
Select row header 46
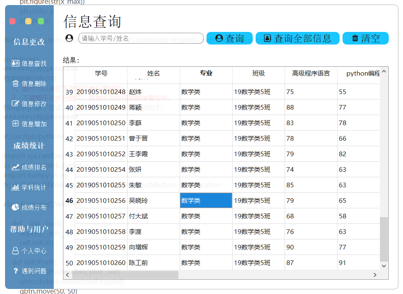click(69, 201)
